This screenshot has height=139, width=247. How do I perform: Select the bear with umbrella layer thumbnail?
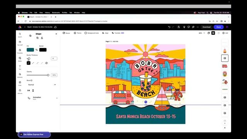pos(225,81)
